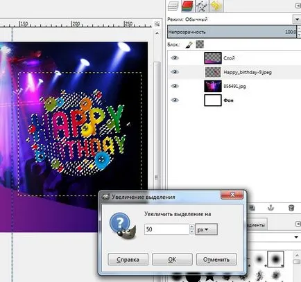Open the Paths tab icon

[x=201, y=6]
